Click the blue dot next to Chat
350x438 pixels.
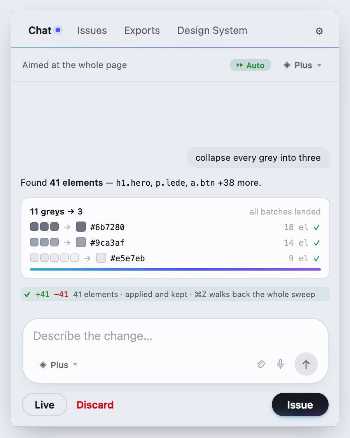click(x=58, y=30)
